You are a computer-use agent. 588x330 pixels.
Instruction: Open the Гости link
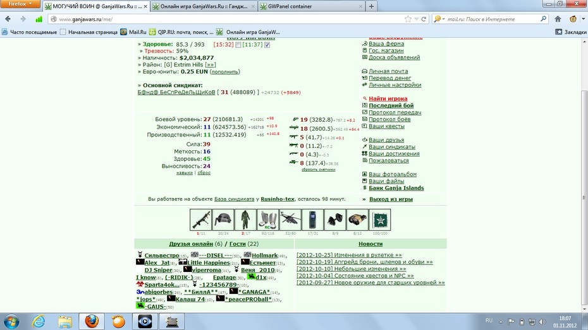point(237,244)
